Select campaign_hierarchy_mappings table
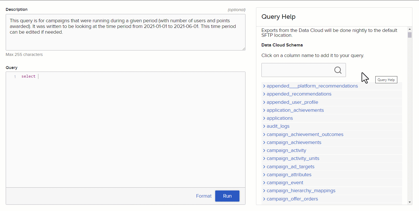 301,190
